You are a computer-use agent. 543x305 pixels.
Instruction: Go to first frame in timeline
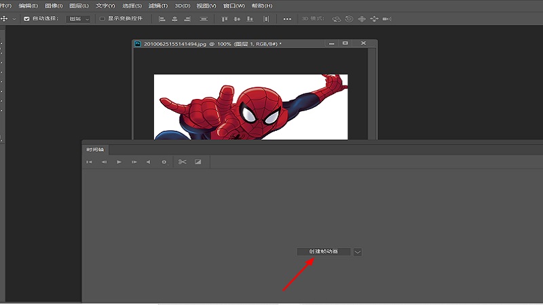tap(90, 162)
